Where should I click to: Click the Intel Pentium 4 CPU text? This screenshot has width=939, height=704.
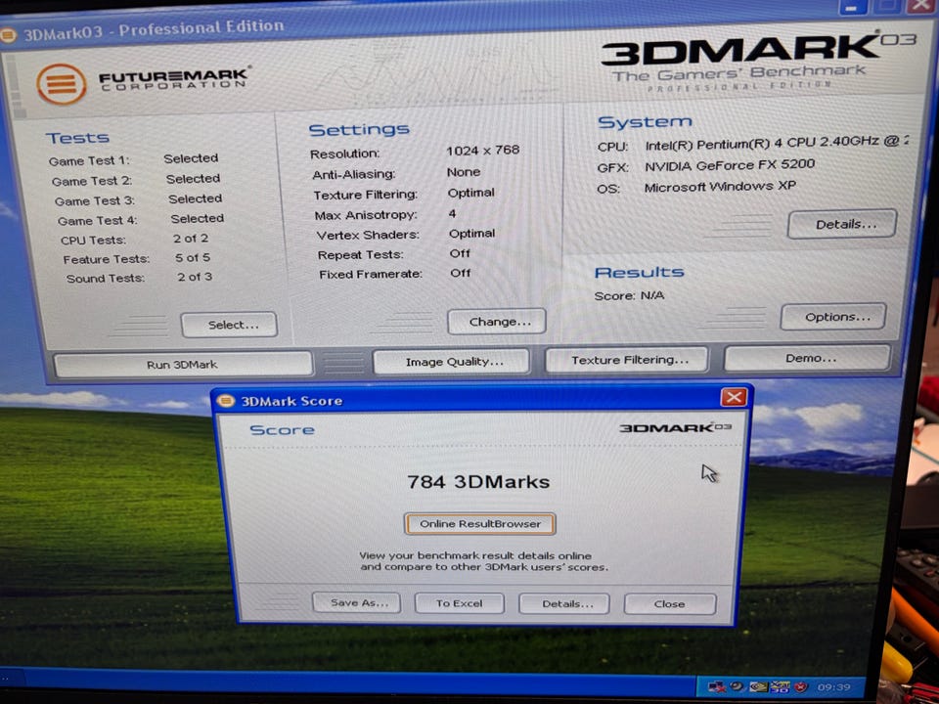(777, 143)
